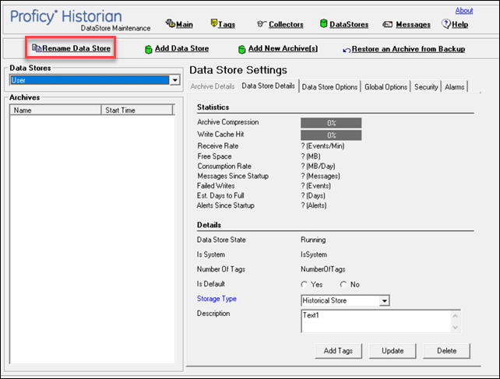Click the '? (Events/Min)' value
The height and width of the screenshot is (379, 500).
pos(322,146)
